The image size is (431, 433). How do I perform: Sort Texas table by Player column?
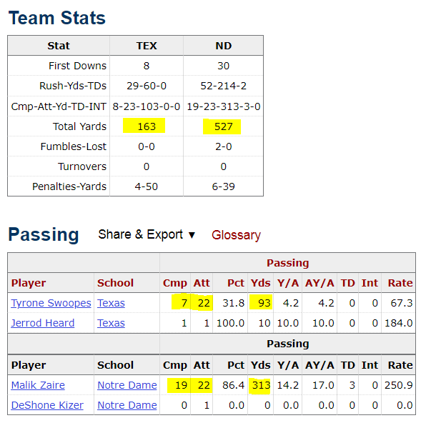tap(29, 283)
